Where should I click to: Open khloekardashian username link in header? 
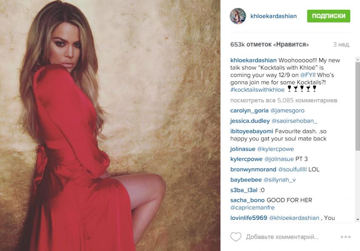pyautogui.click(x=273, y=16)
